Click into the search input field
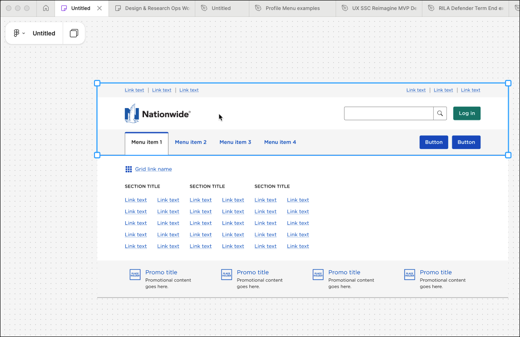This screenshot has height=337, width=520. point(389,114)
